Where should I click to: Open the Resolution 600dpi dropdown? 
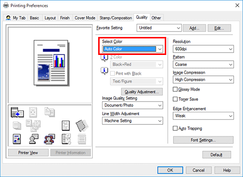(203, 49)
